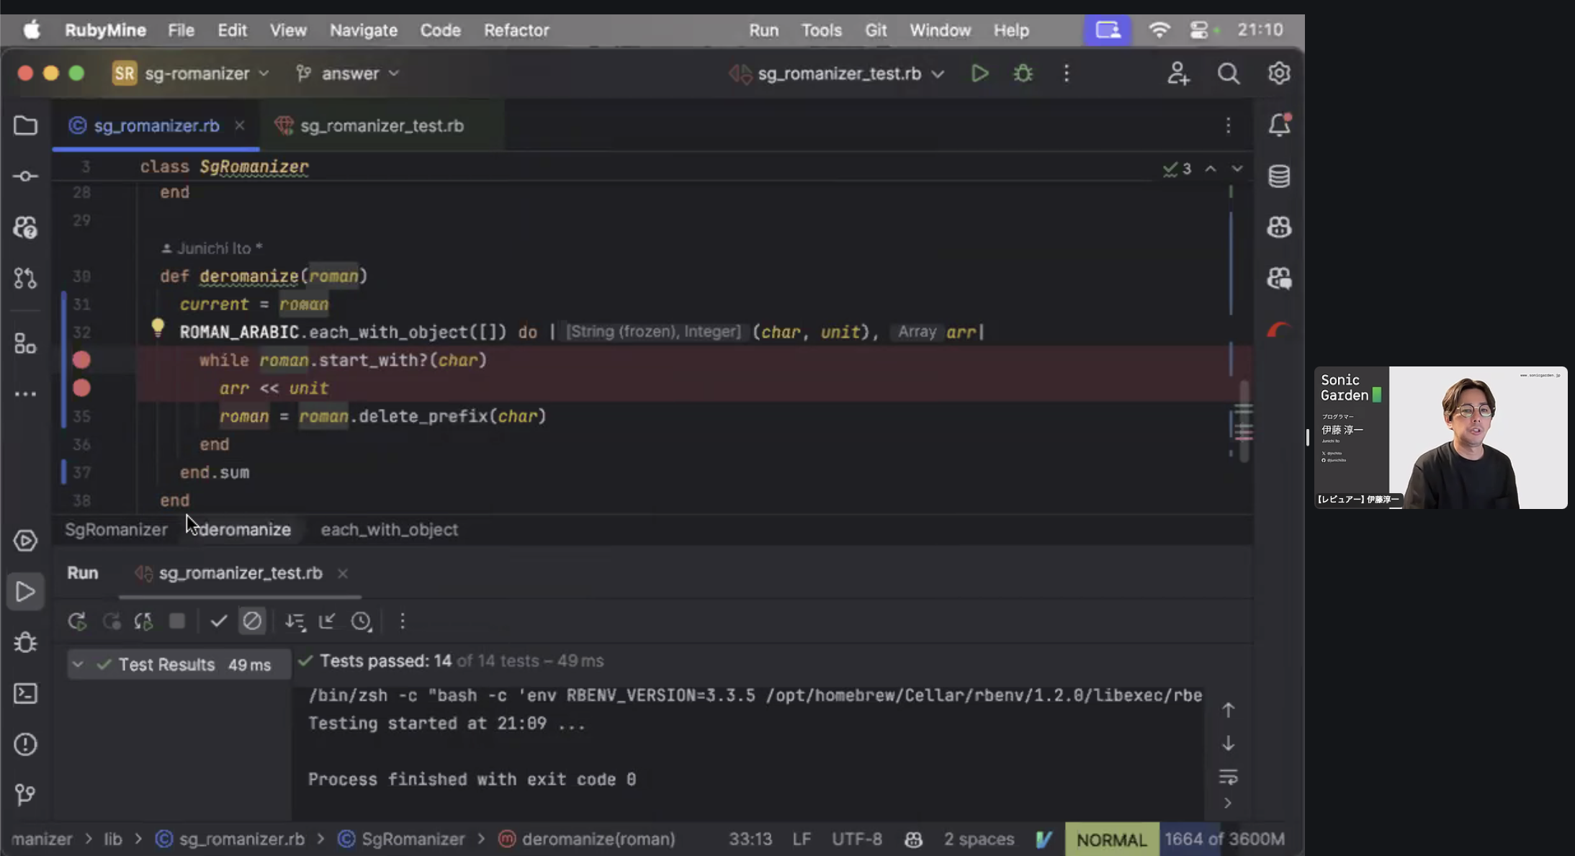Screen dimensions: 1575x856
Task: Click deromanize breadcrumb in editor
Action: pos(246,530)
